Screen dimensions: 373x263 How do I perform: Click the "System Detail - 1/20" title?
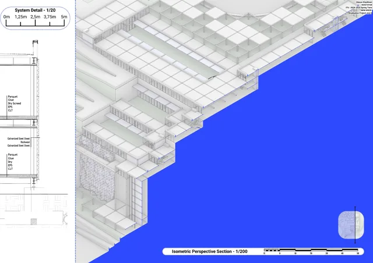coord(35,10)
